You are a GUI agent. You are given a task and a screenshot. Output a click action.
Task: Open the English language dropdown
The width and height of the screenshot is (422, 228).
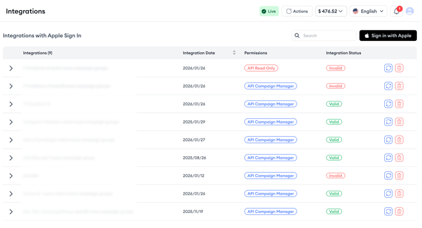[x=368, y=11]
